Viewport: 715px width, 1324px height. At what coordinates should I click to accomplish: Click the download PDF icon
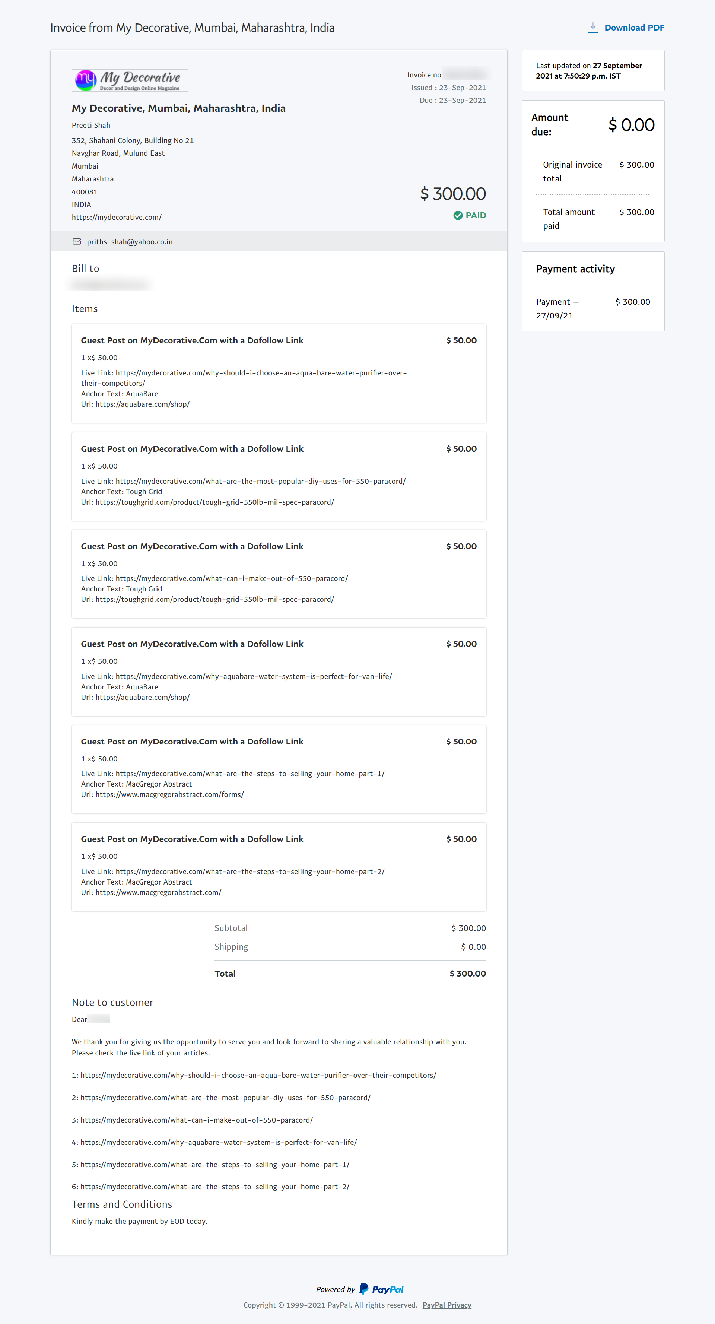click(592, 28)
